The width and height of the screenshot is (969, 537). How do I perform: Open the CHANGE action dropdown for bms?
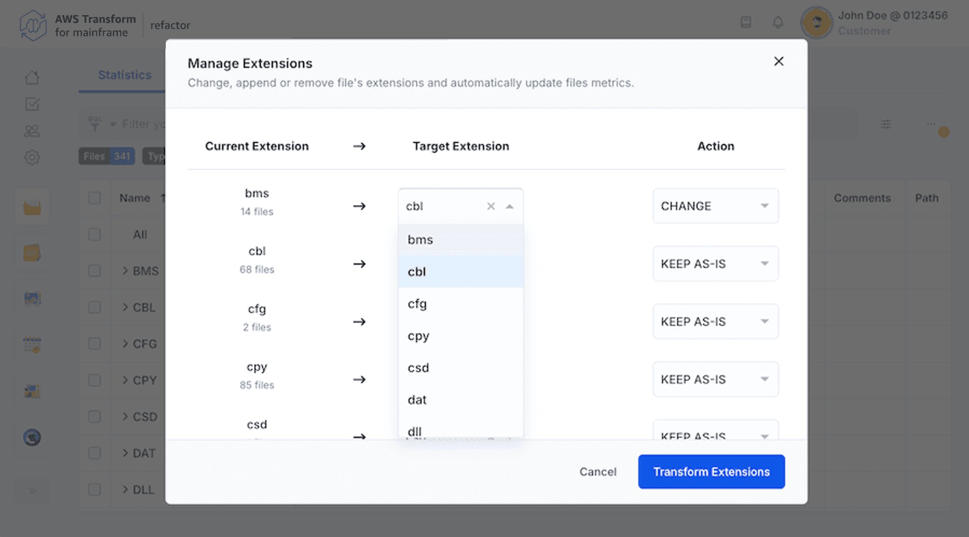click(715, 206)
